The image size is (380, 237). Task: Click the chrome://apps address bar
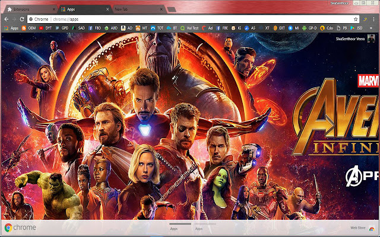click(190, 19)
